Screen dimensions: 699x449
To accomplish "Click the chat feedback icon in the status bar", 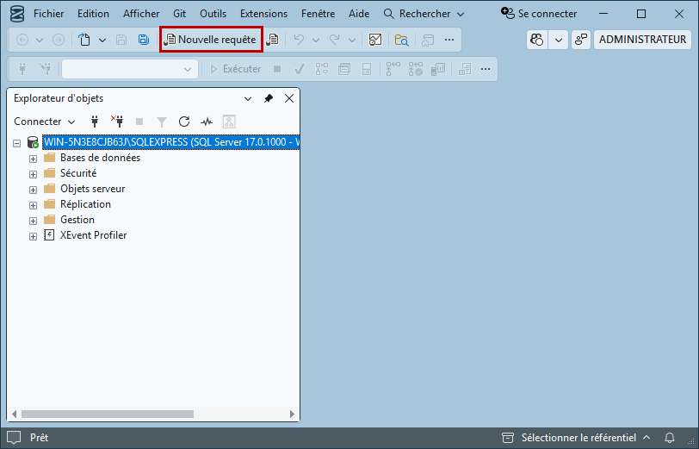I will (14, 438).
